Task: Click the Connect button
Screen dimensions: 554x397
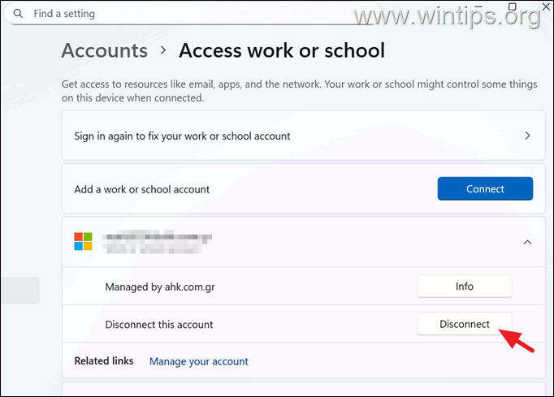Action: pyautogui.click(x=485, y=188)
